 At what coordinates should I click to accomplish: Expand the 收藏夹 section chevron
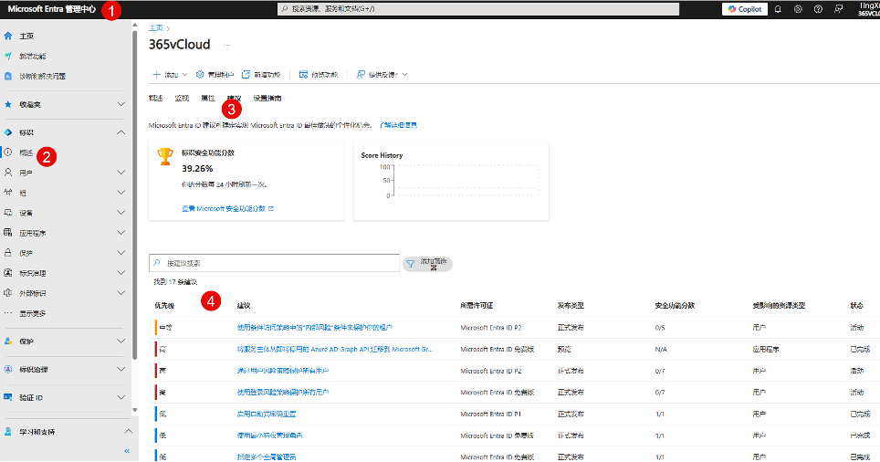(x=120, y=104)
